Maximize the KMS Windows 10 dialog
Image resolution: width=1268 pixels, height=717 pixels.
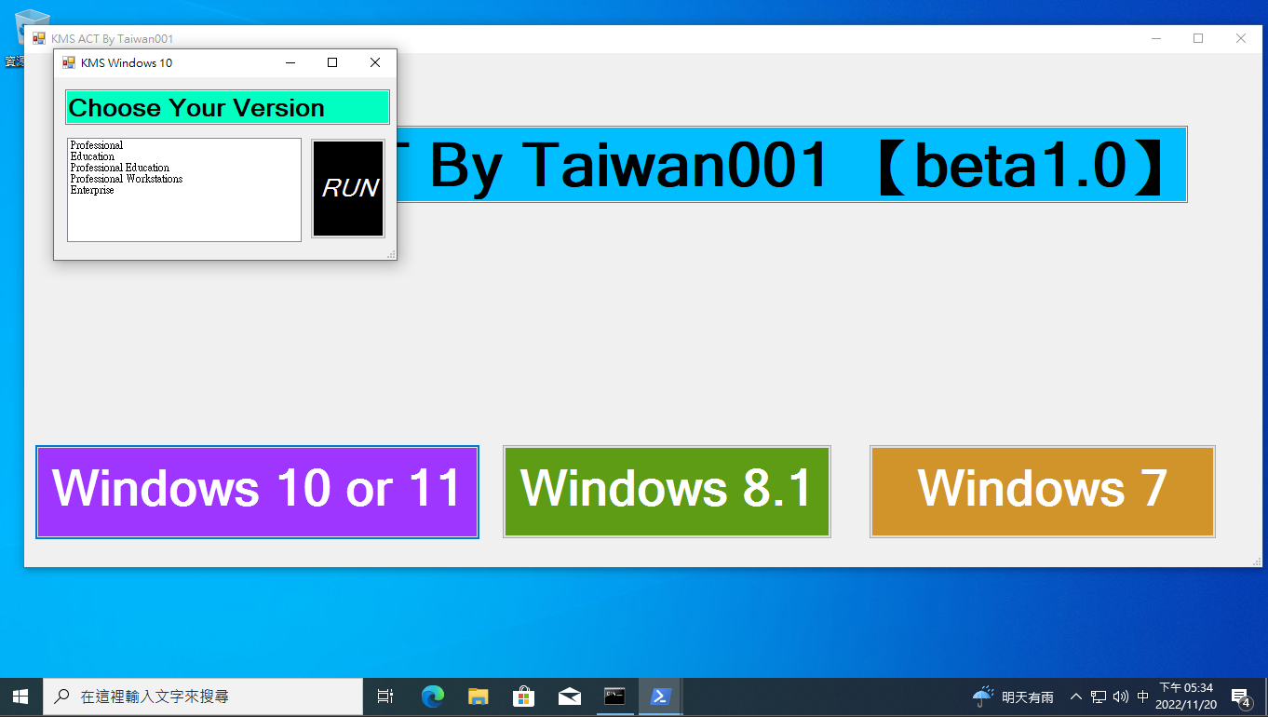coord(332,62)
